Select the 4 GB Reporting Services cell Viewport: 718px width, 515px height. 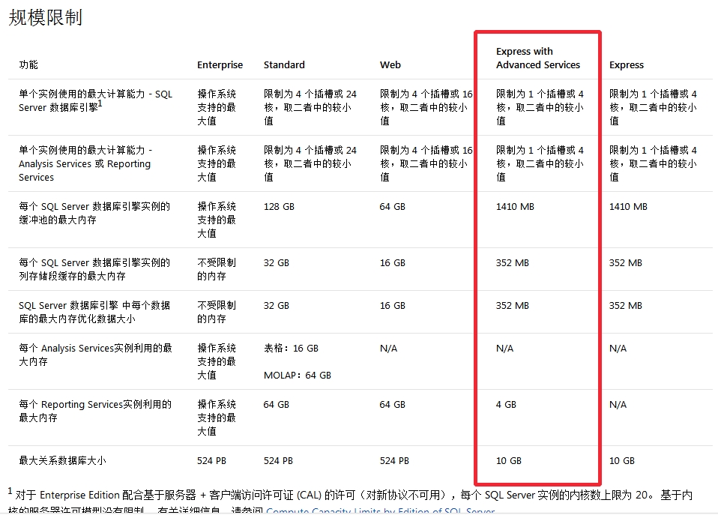(506, 405)
